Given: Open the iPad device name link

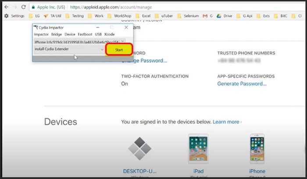Looking at the screenshot, I should 198,171.
